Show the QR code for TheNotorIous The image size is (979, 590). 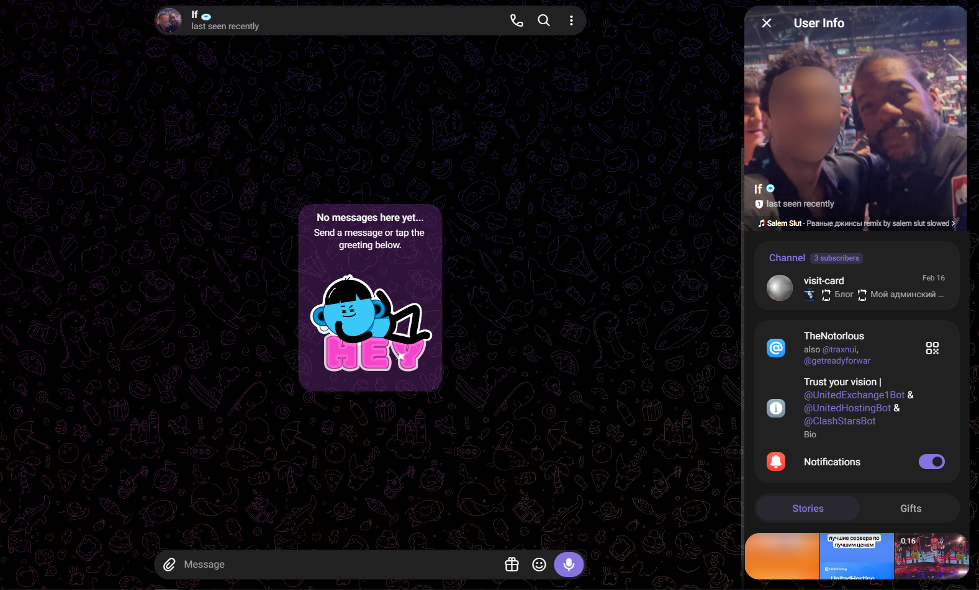click(932, 348)
